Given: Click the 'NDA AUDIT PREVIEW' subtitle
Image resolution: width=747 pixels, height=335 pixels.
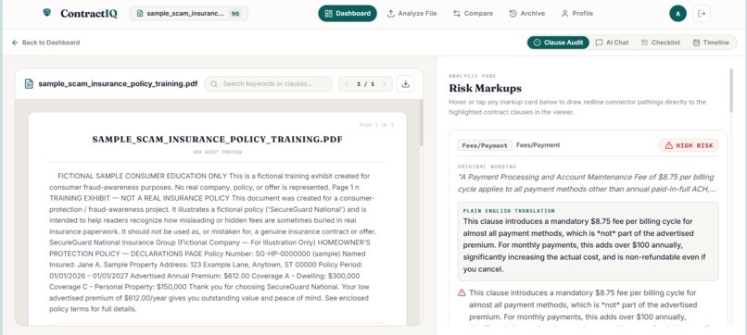Looking at the screenshot, I should [217, 153].
